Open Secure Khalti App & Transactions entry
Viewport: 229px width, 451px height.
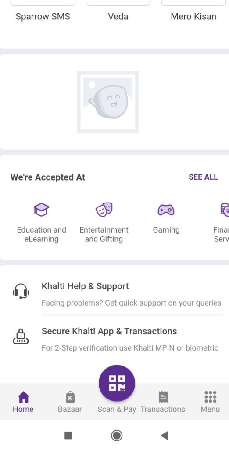click(x=114, y=339)
